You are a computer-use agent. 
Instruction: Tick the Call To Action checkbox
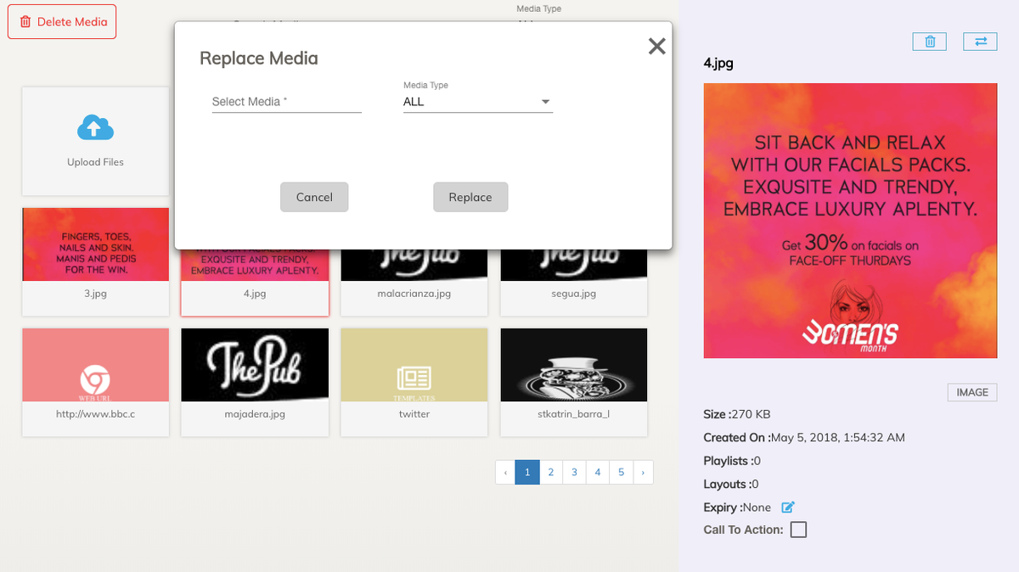[798, 530]
